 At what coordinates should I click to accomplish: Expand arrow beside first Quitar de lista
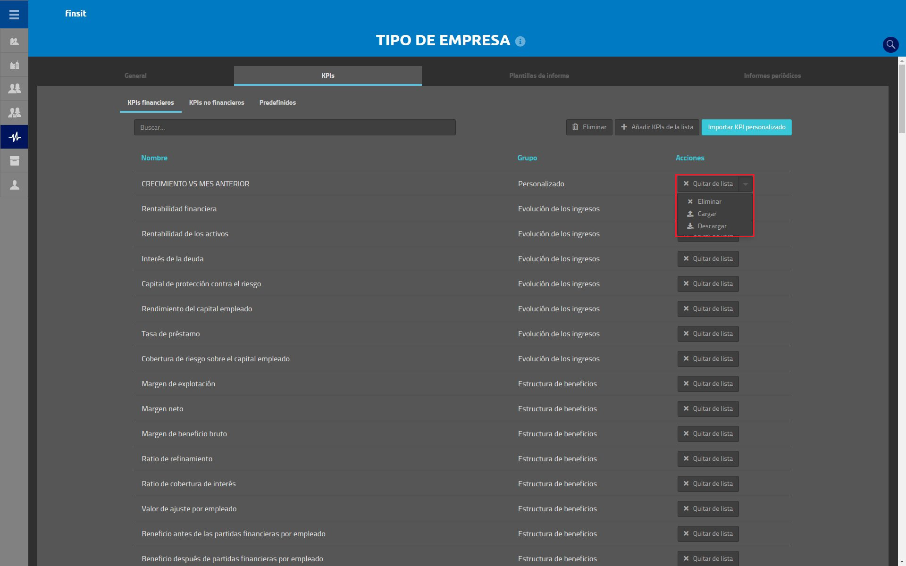click(746, 184)
